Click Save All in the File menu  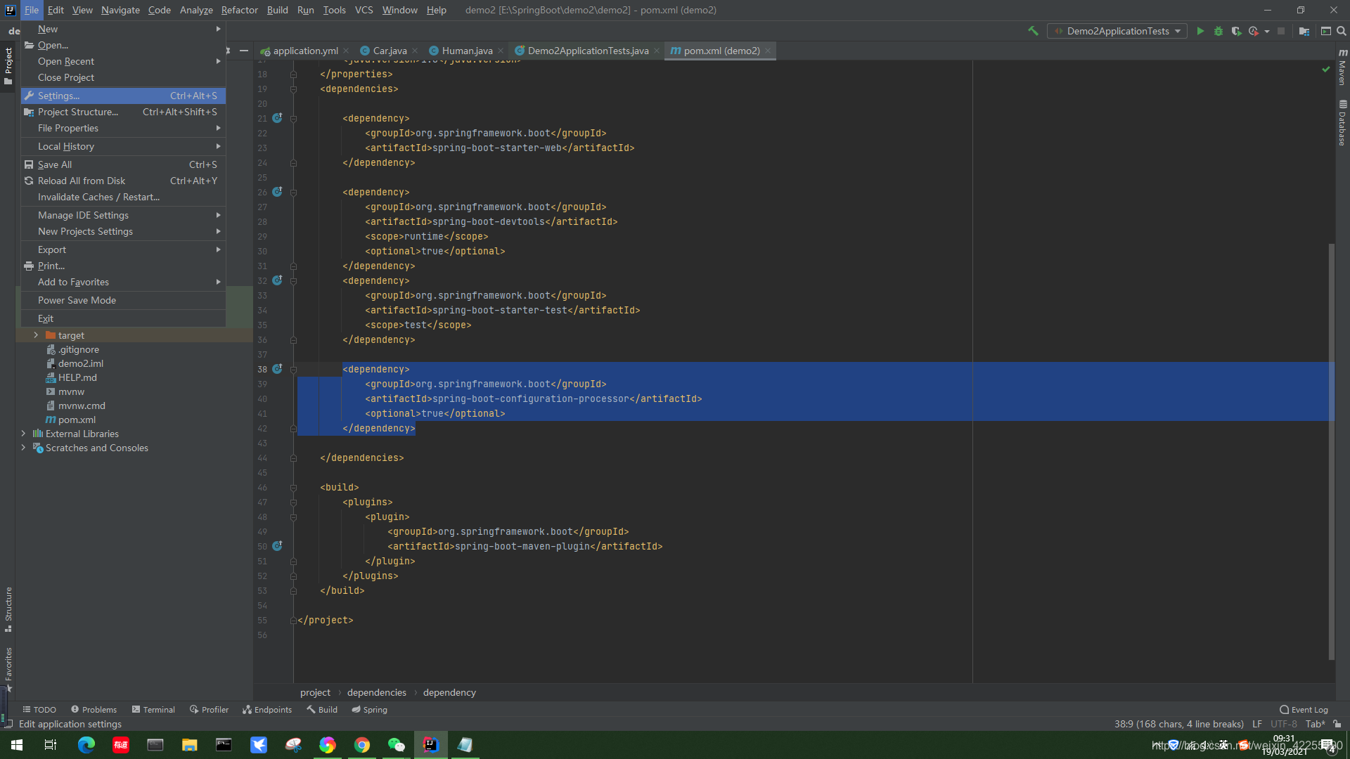tap(123, 164)
